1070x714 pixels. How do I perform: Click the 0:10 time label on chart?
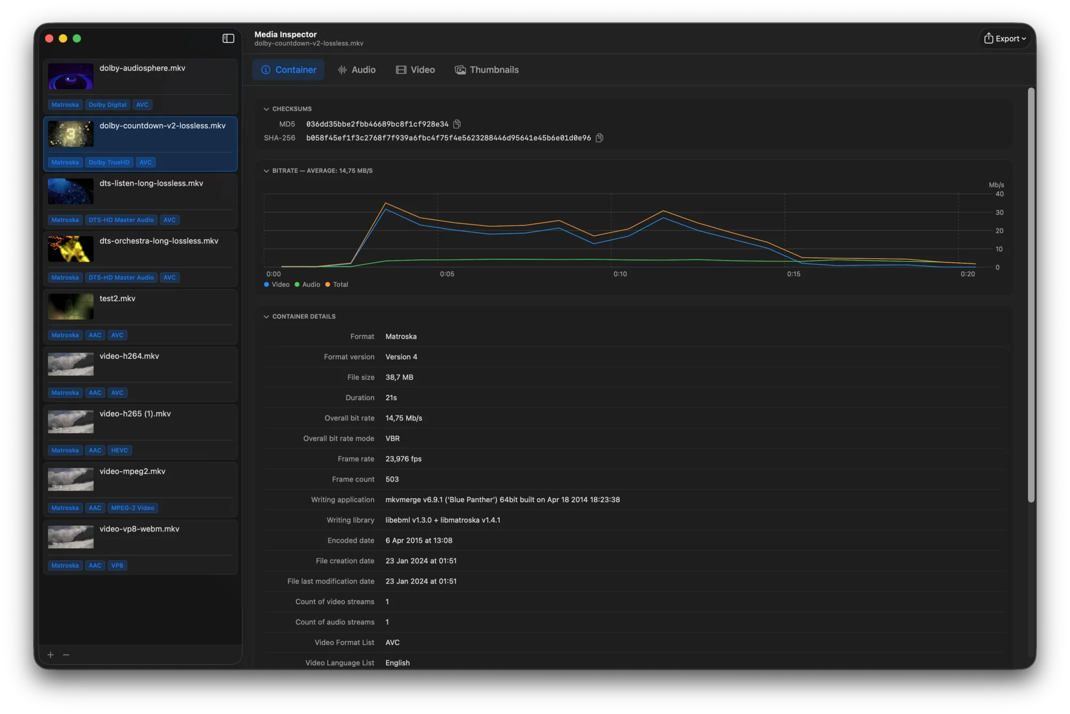(x=620, y=274)
